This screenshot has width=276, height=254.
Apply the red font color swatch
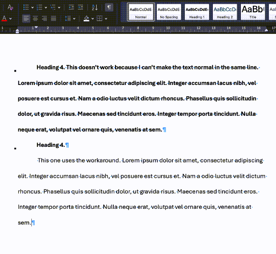5,18
